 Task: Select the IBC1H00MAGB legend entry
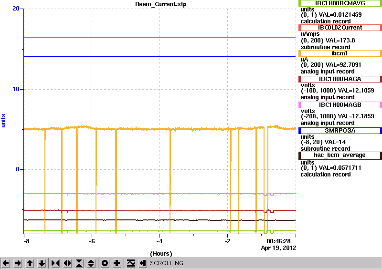(x=340, y=105)
